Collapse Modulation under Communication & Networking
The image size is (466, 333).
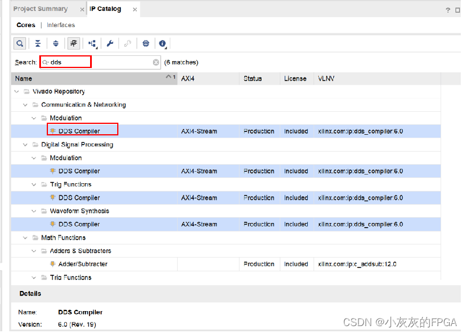[x=34, y=118]
